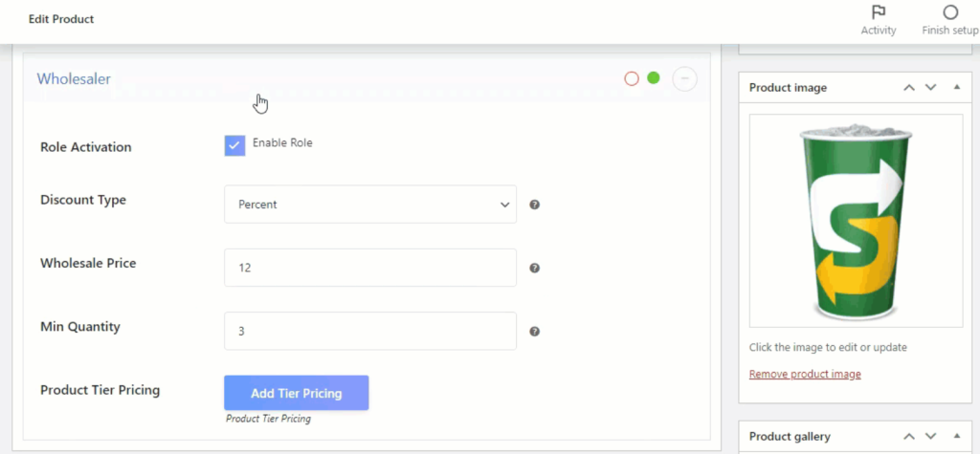Click the product cup image thumbnail
The width and height of the screenshot is (980, 454).
click(857, 221)
